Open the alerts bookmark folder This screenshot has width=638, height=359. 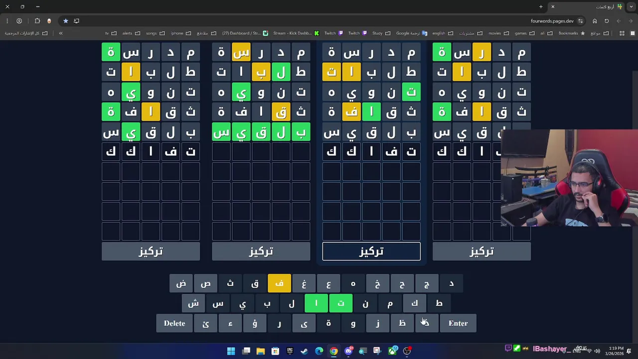[x=131, y=33]
